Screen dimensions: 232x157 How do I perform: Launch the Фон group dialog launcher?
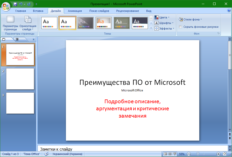point(218,33)
